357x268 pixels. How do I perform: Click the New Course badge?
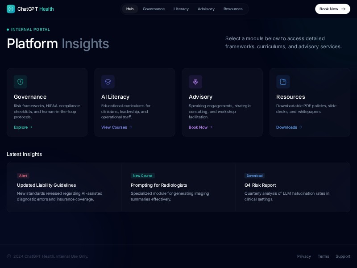(x=142, y=176)
